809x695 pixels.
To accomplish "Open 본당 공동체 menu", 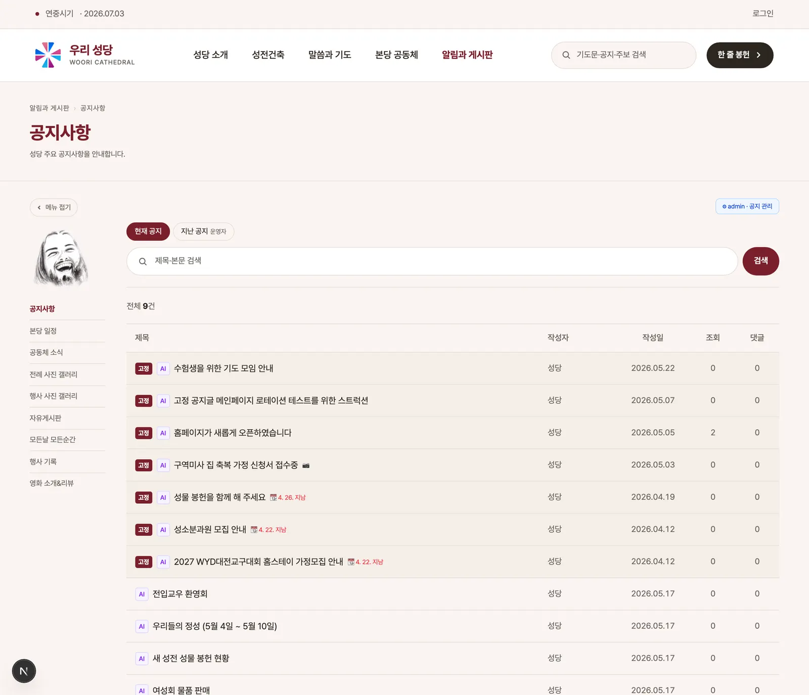I will 396,55.
